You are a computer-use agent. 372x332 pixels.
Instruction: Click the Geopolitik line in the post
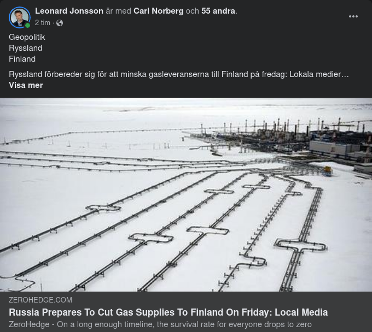27,37
